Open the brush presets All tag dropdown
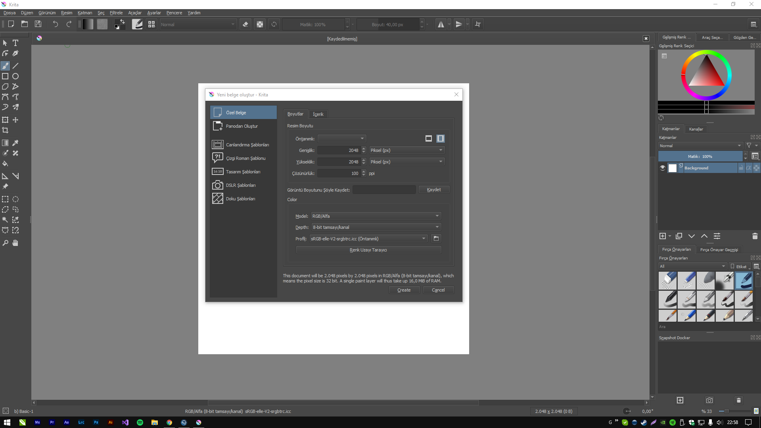The image size is (761, 428). (692, 267)
